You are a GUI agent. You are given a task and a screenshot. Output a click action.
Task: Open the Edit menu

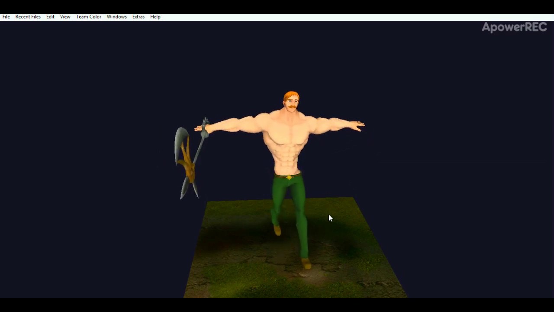50,16
